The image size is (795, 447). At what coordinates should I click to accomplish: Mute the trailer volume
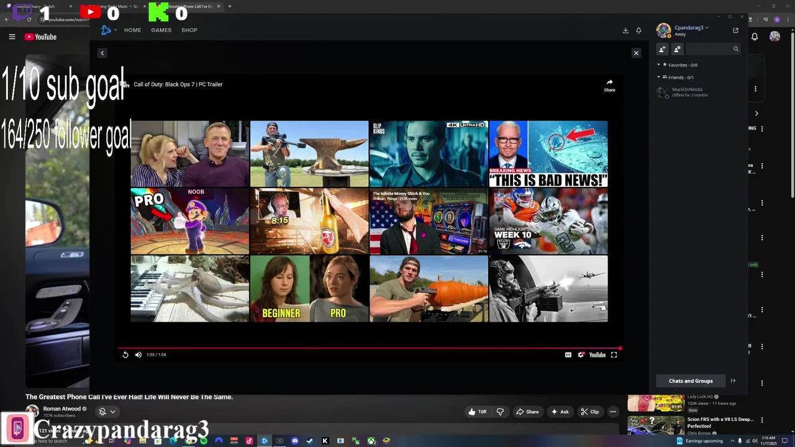tap(138, 354)
